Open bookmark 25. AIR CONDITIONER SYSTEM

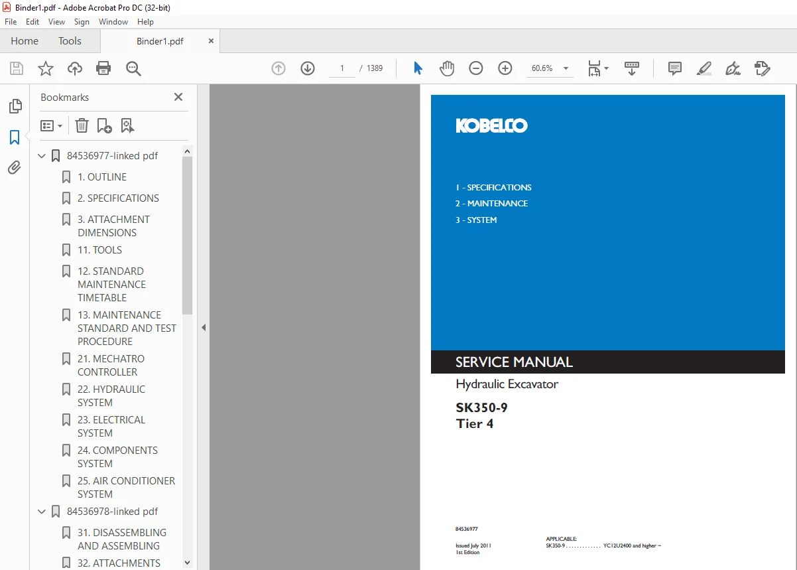pos(126,488)
